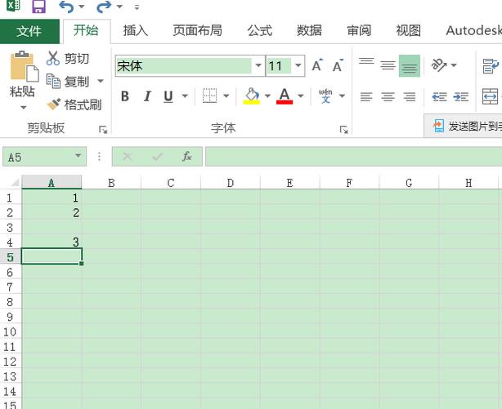Toggle align text left

(x=366, y=96)
